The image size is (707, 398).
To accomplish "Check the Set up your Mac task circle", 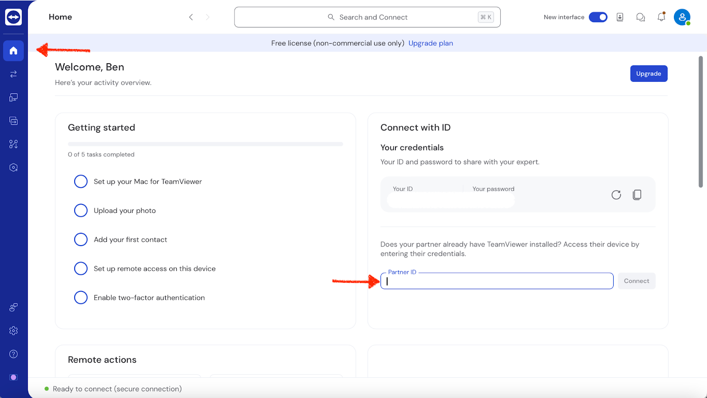I will point(81,182).
